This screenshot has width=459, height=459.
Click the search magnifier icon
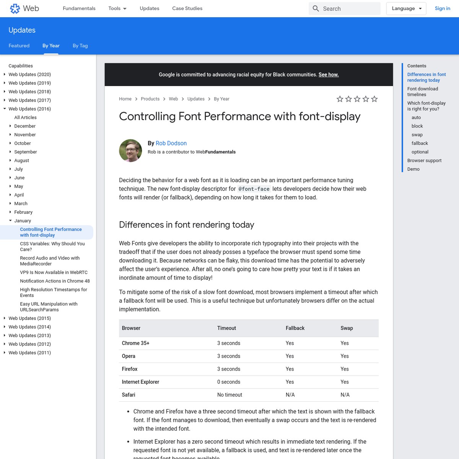click(x=316, y=8)
